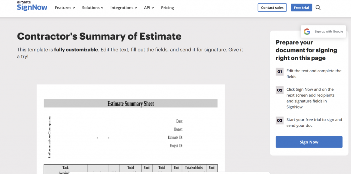Click the Project ID: field
The height and width of the screenshot is (174, 351).
pyautogui.click(x=176, y=146)
